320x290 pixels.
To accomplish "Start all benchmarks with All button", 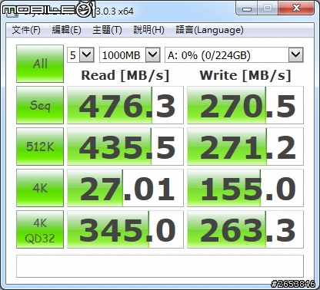I will coord(40,64).
